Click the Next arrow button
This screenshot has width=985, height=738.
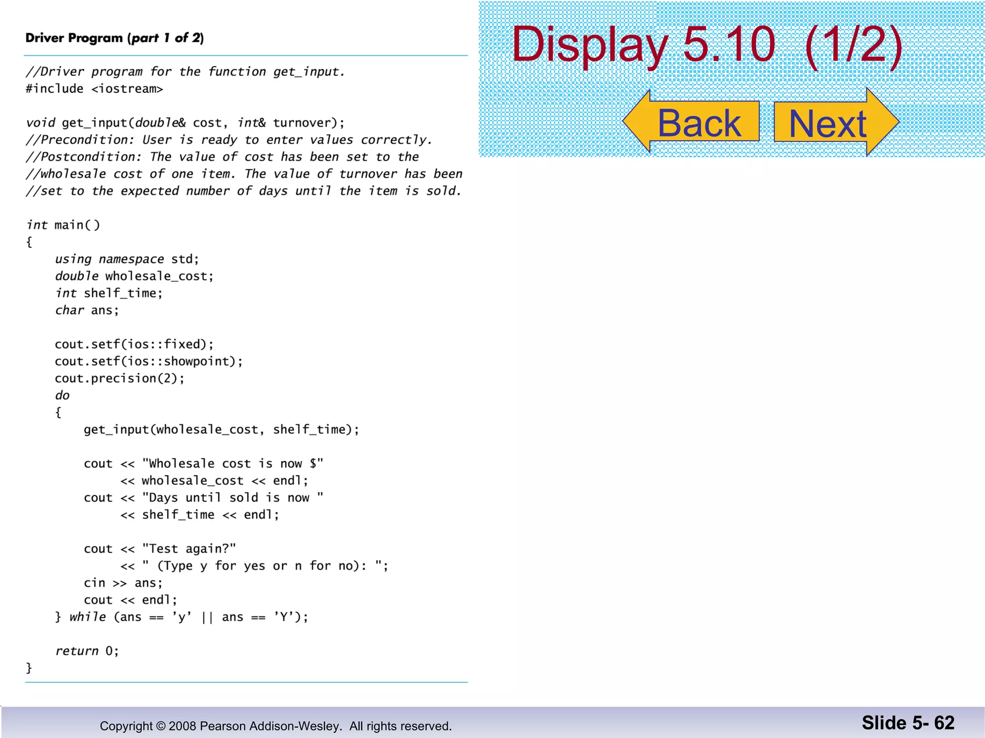[x=836, y=122]
